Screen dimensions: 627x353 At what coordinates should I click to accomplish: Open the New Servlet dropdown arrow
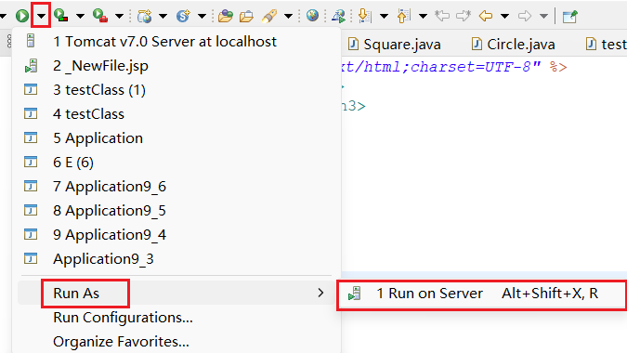point(202,16)
